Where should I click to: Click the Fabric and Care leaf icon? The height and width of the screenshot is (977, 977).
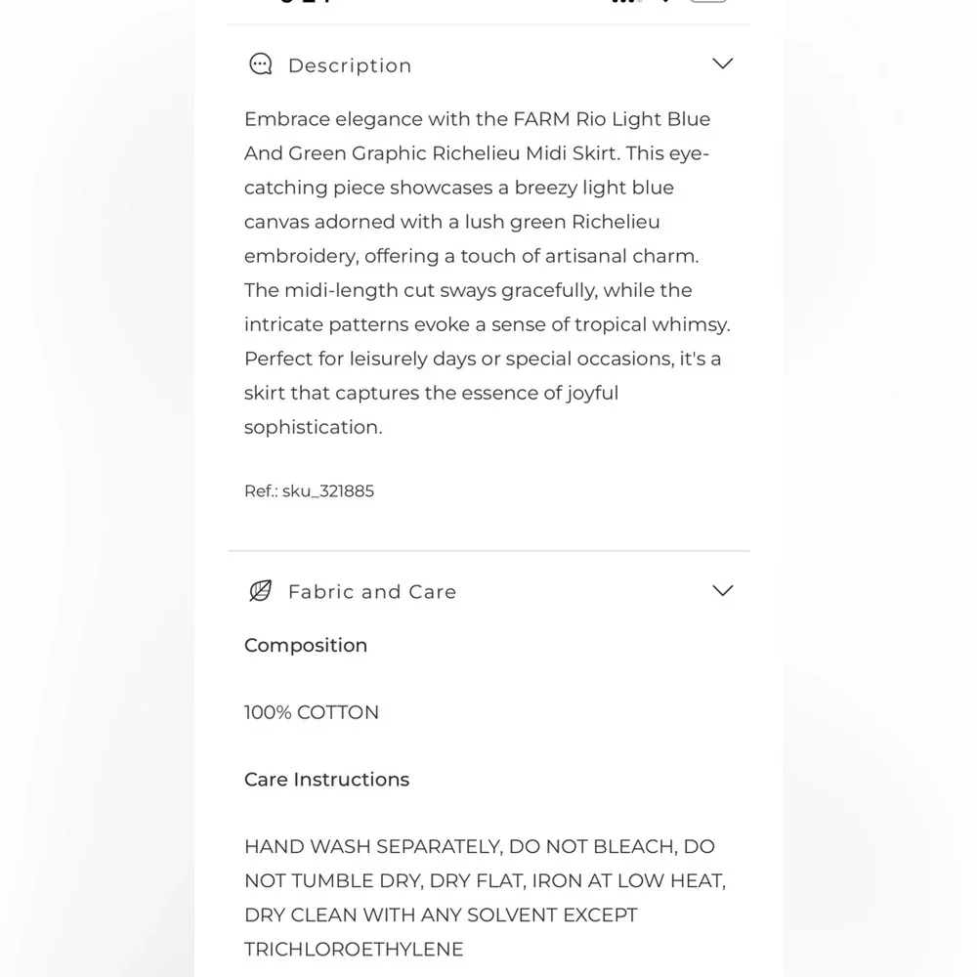(261, 591)
